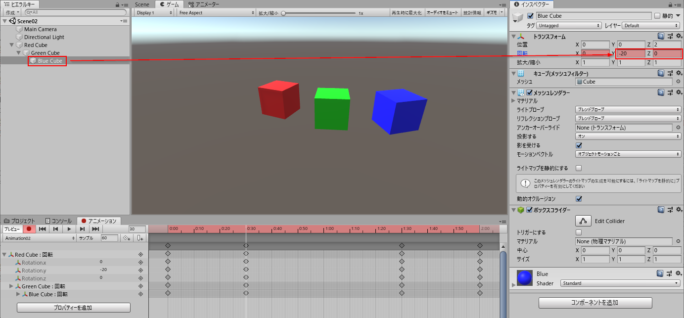684x318 pixels.
Task: Click the Transform presets icon
Action: point(670,36)
